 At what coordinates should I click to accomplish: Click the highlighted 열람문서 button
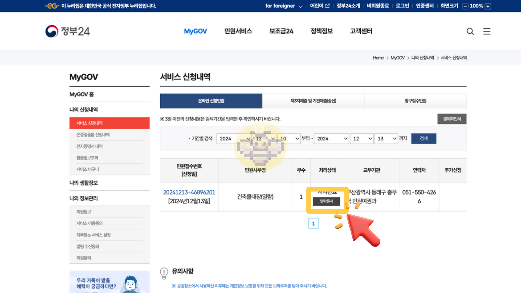tap(327, 201)
